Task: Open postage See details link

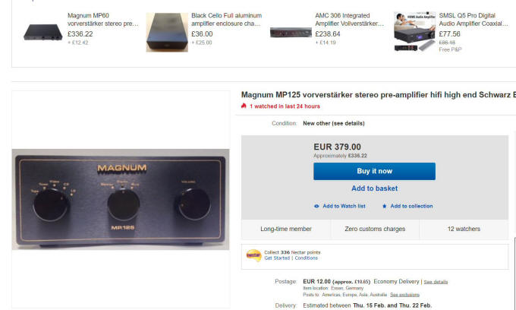Action: [x=436, y=282]
